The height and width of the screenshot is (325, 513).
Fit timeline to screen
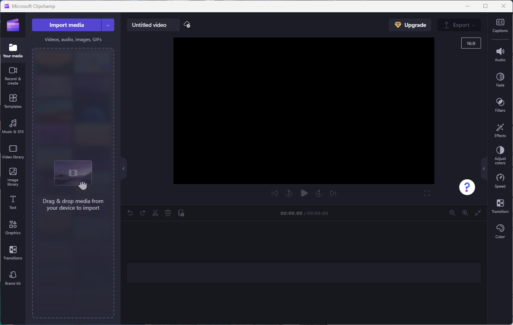[x=478, y=213]
